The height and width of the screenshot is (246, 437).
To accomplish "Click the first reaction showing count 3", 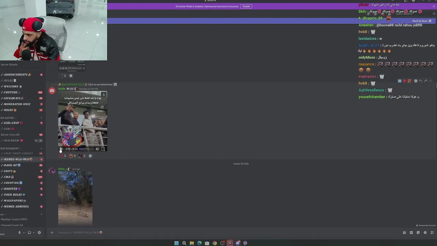I will (63, 156).
